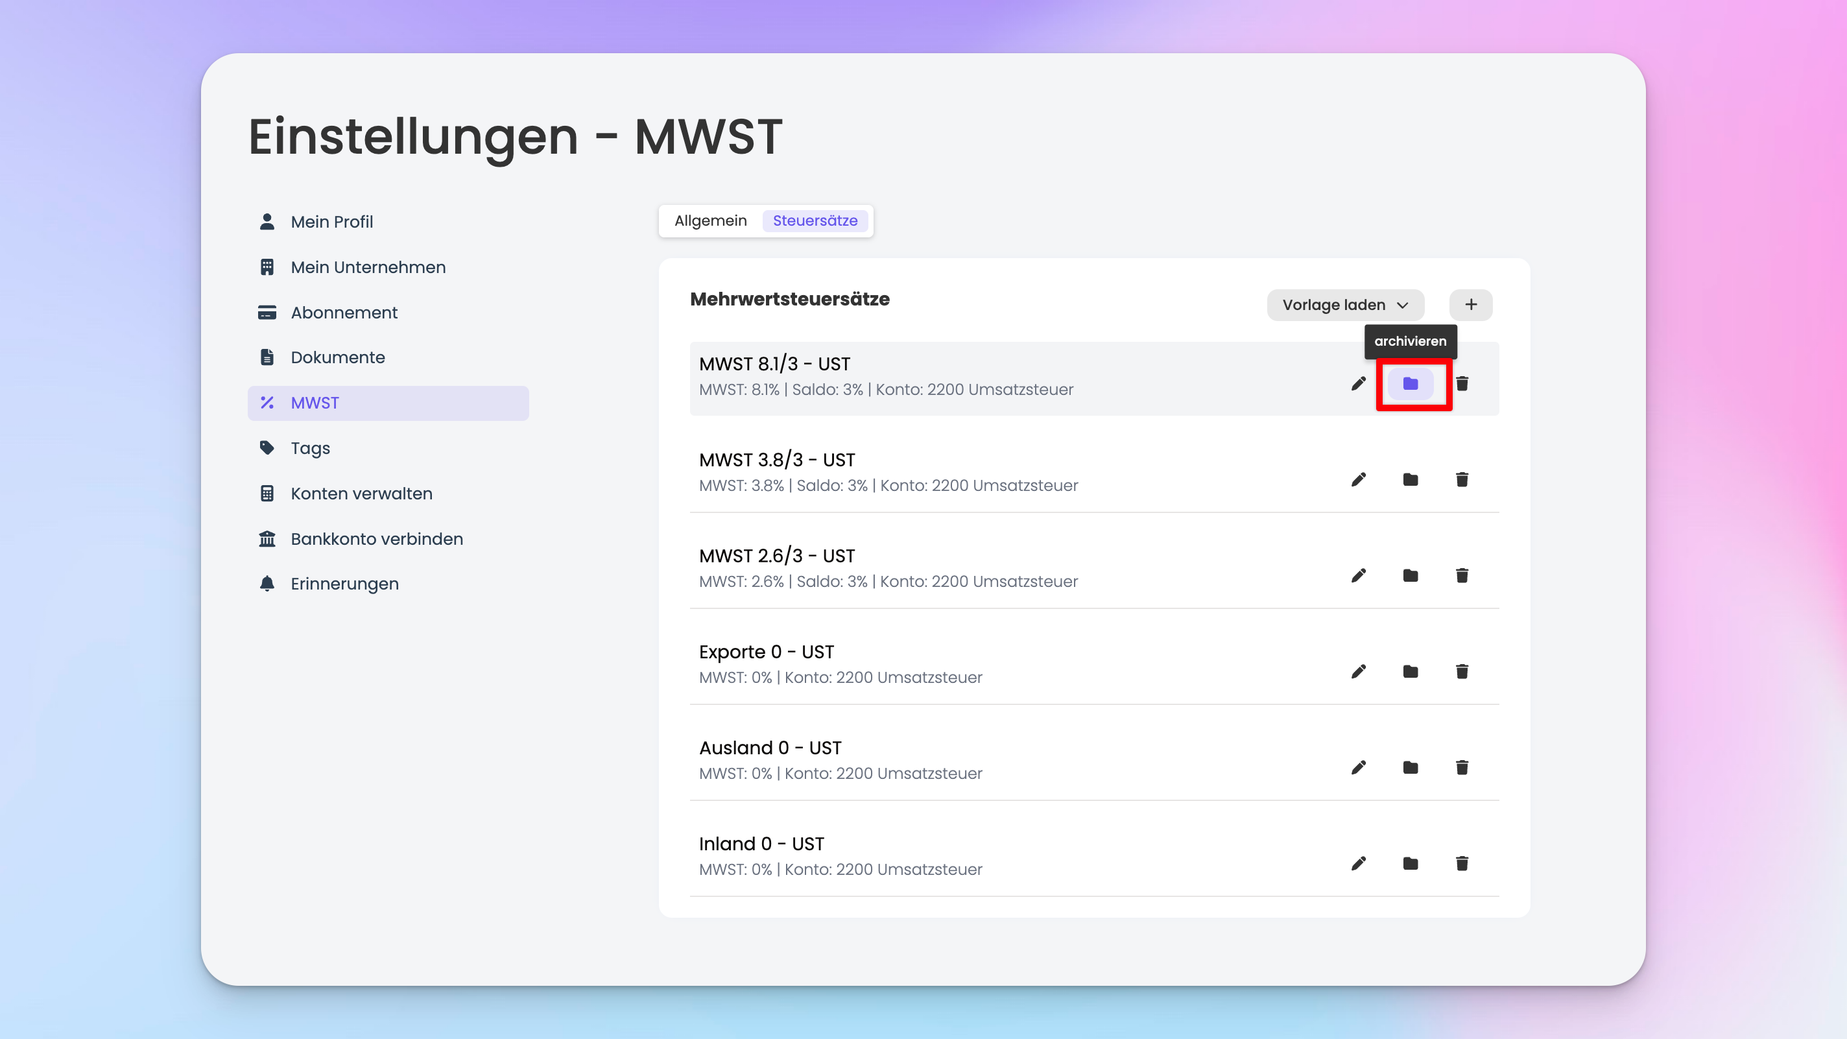The image size is (1847, 1039).
Task: Archive the MWST 2.6/3 - UST entry
Action: (x=1410, y=575)
